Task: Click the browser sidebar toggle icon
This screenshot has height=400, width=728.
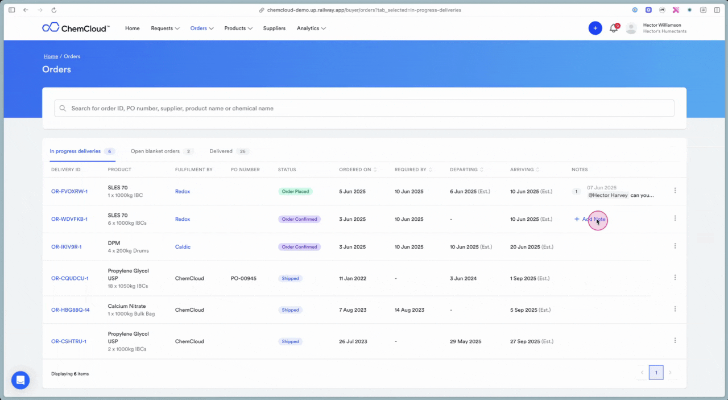Action: pos(11,10)
